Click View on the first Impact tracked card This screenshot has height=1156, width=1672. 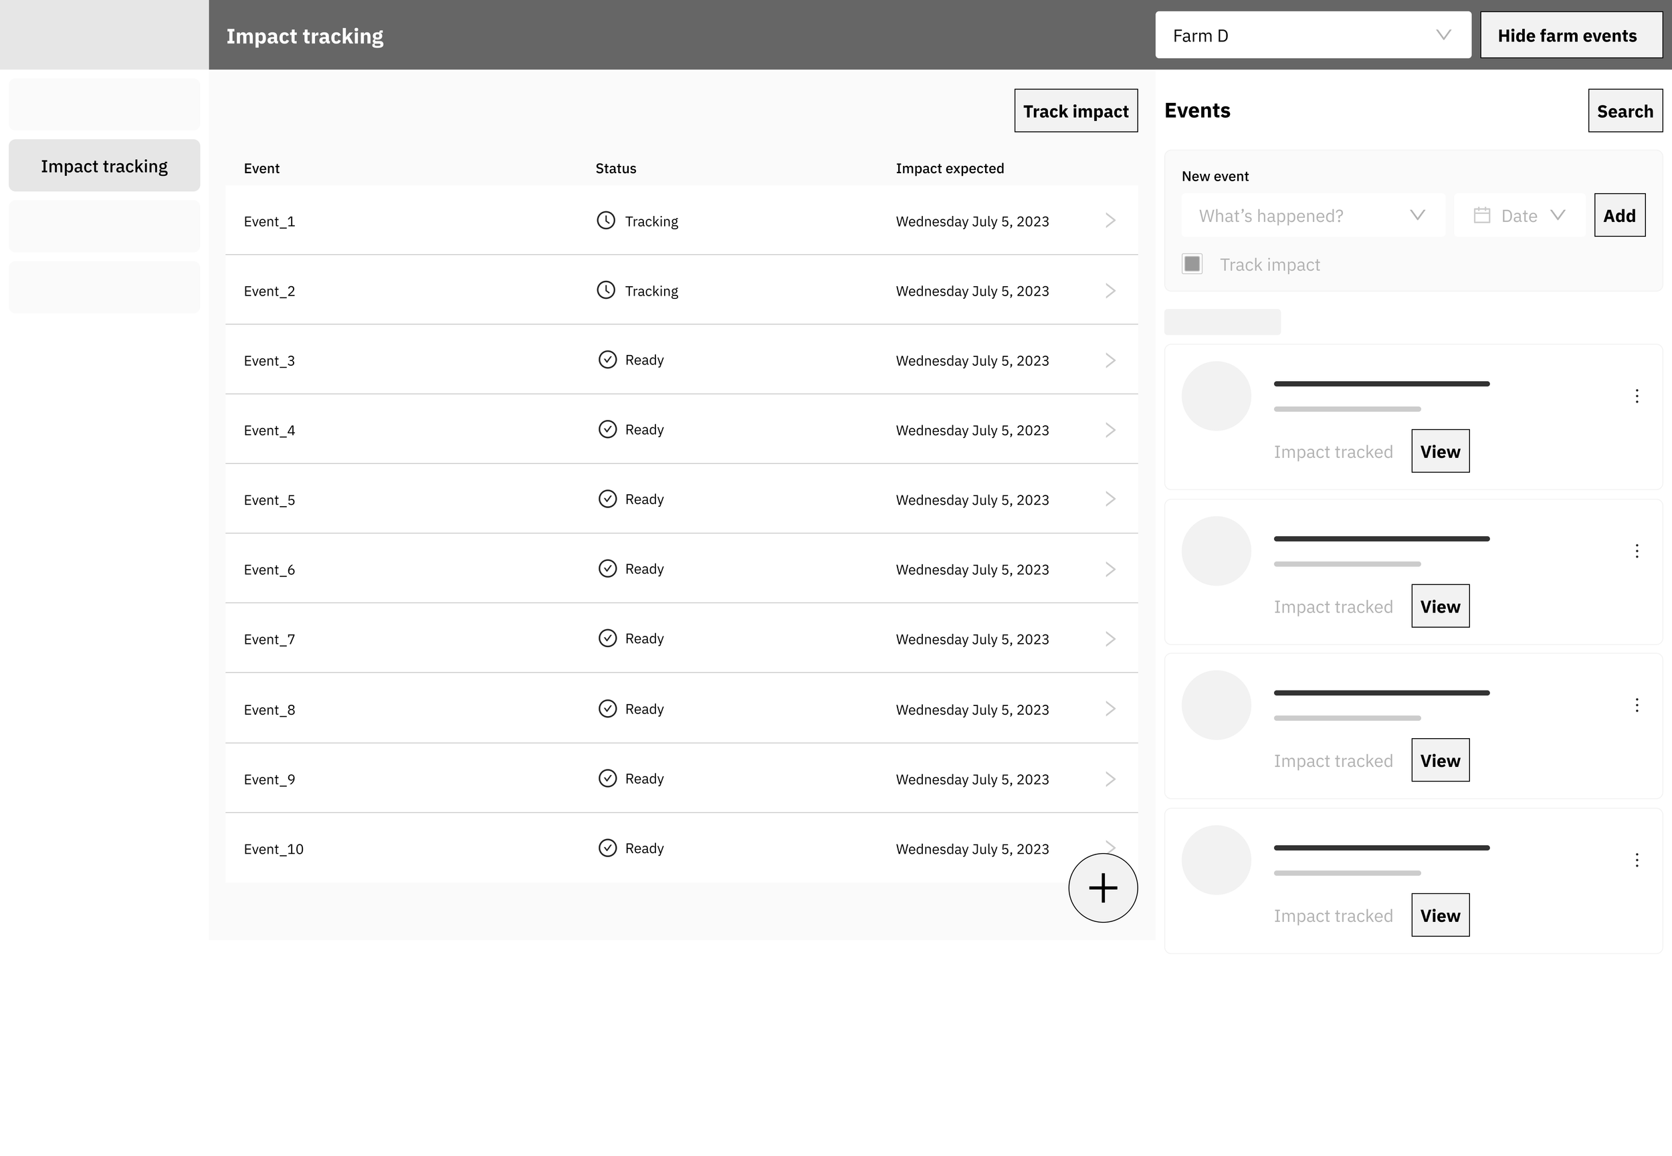(x=1439, y=451)
